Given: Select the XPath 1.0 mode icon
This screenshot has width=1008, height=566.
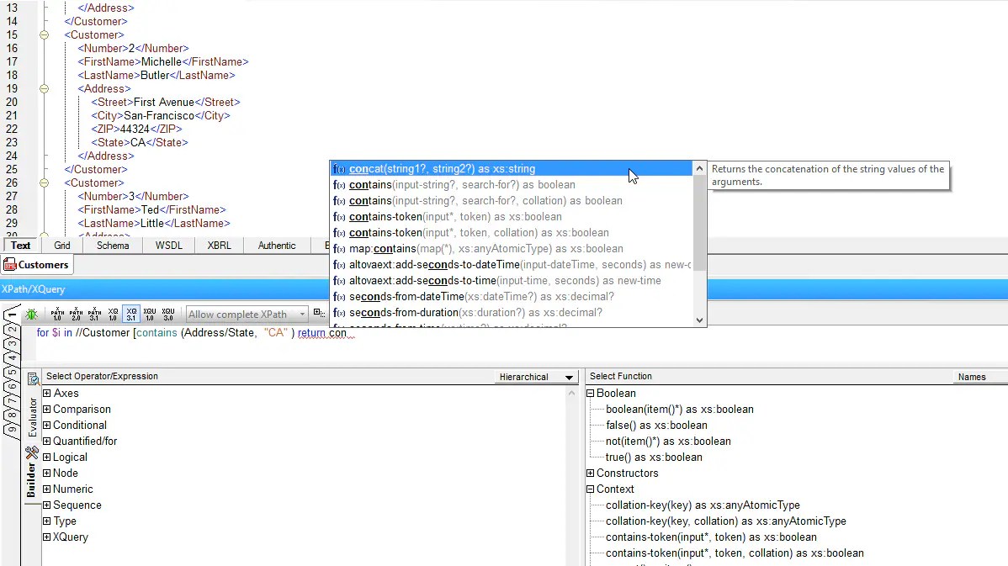Looking at the screenshot, I should tap(57, 314).
